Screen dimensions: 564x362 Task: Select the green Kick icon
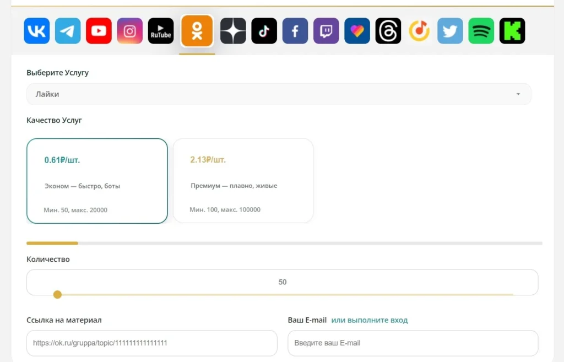512,31
